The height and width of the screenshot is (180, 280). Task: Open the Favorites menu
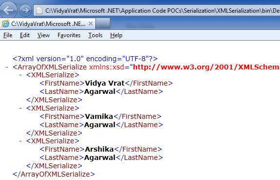point(69,35)
